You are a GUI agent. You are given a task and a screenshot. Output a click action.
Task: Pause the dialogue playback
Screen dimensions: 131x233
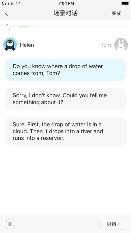tap(10, 224)
